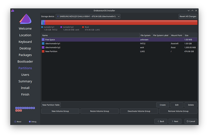Go to Keyboard step in sidebar
Viewport: 209px width, 137px height.
pyautogui.click(x=25, y=42)
